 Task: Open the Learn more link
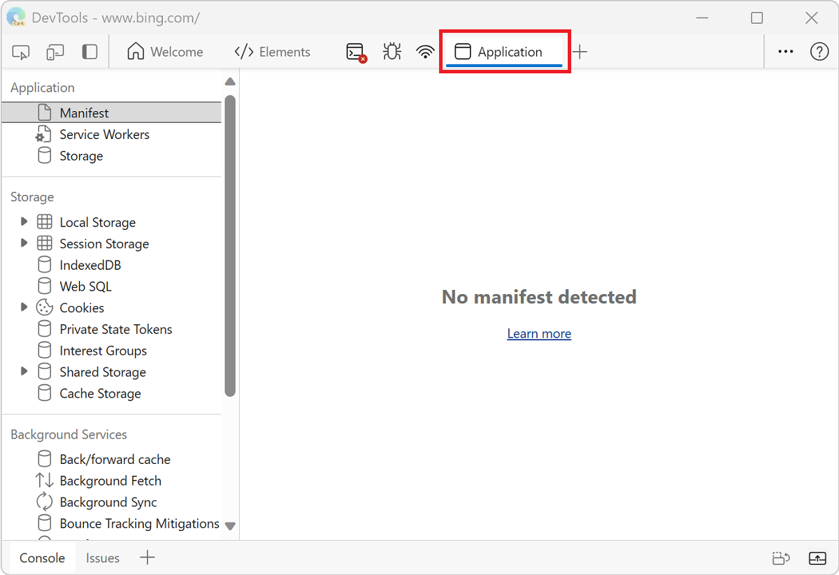tap(539, 334)
